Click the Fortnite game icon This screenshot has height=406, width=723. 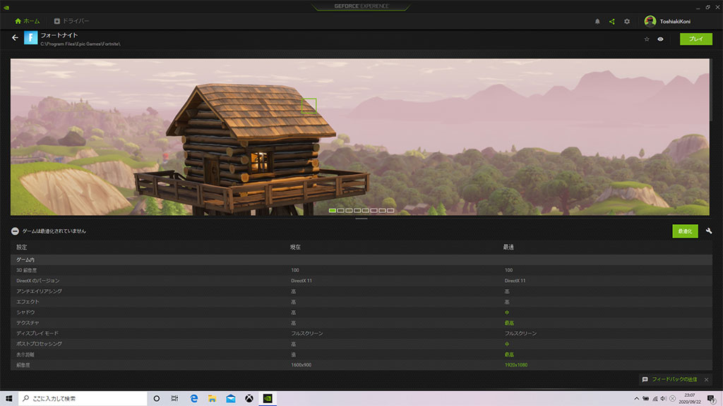(x=30, y=38)
